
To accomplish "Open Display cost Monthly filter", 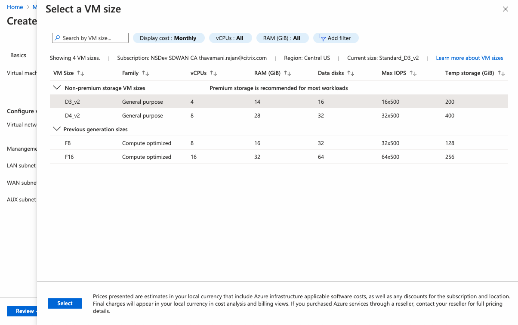I will [x=169, y=38].
